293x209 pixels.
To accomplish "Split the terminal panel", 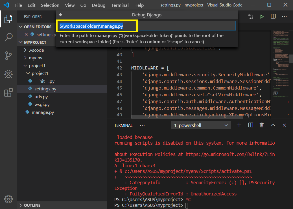I will 250,125.
